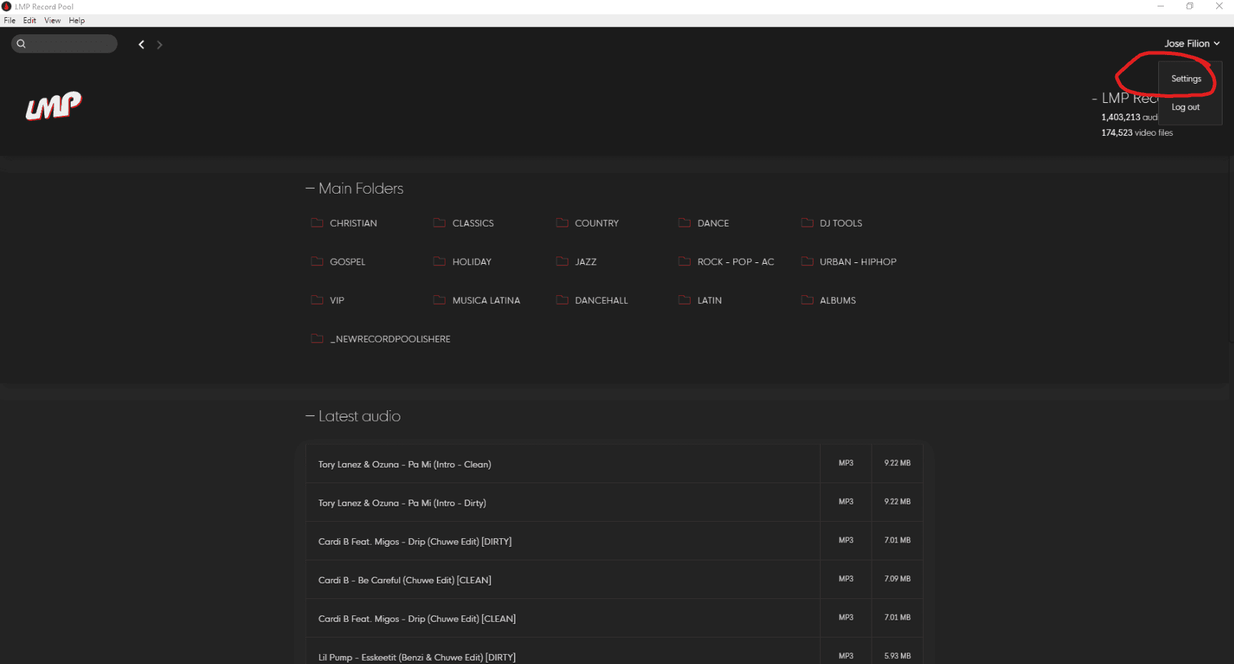Open the HOLIDAY folder icon
Viewport: 1234px width, 664px height.
pos(440,262)
